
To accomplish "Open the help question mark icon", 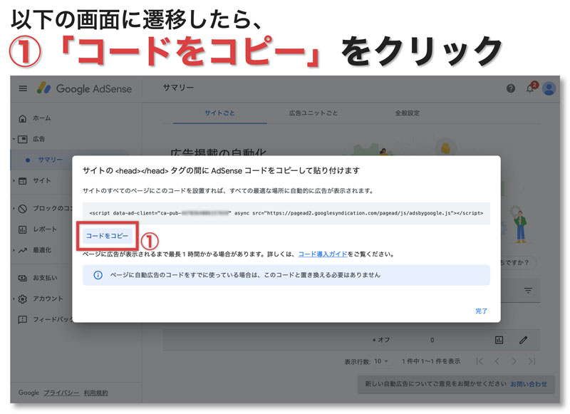I will pyautogui.click(x=511, y=88).
